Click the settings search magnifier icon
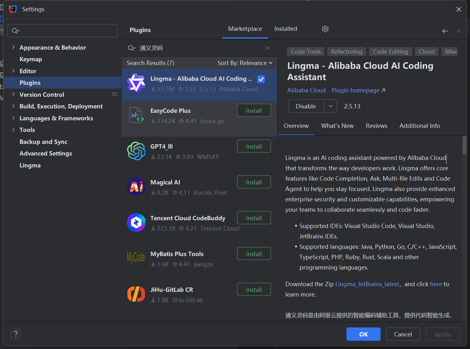Screen dimensions: 470x349 [x=15, y=30]
